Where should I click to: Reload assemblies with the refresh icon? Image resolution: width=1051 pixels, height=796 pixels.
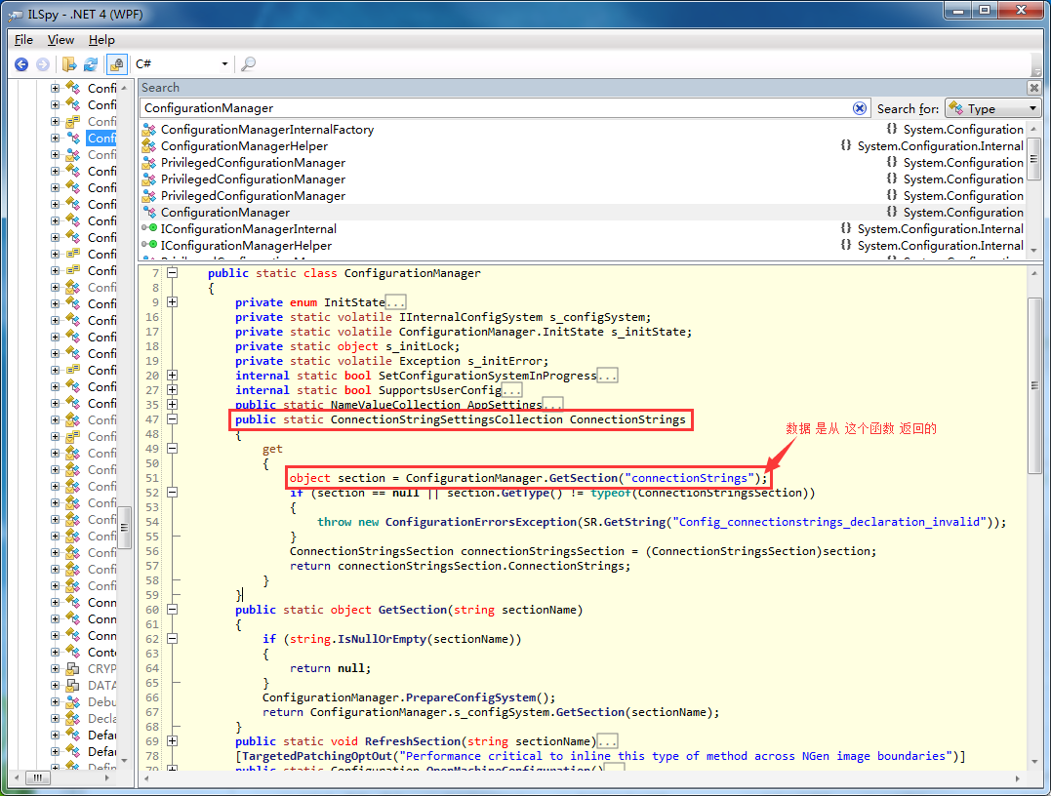coord(91,64)
